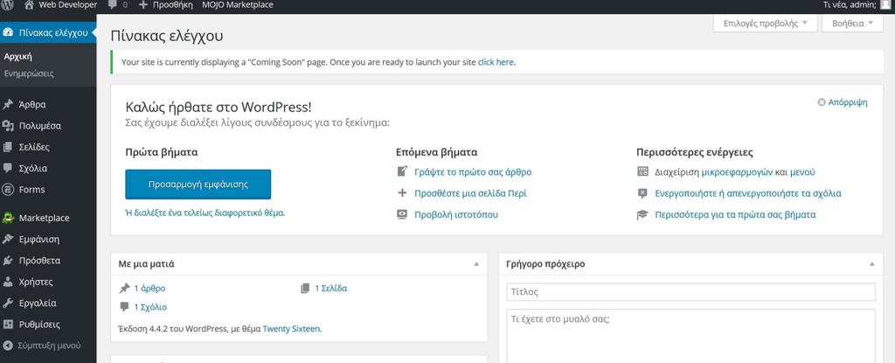895x363 pixels.
Task: Open the comments bubble in the admin bar
Action: click(x=113, y=5)
